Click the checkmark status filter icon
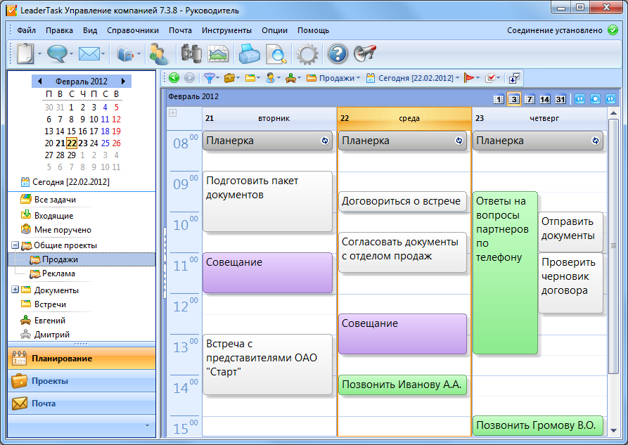Screen dimensions: 628x445 tap(490, 78)
